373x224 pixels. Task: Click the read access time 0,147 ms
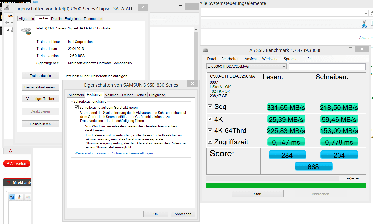pos(286,142)
